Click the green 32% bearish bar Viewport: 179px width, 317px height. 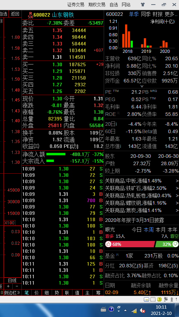tap(167, 244)
